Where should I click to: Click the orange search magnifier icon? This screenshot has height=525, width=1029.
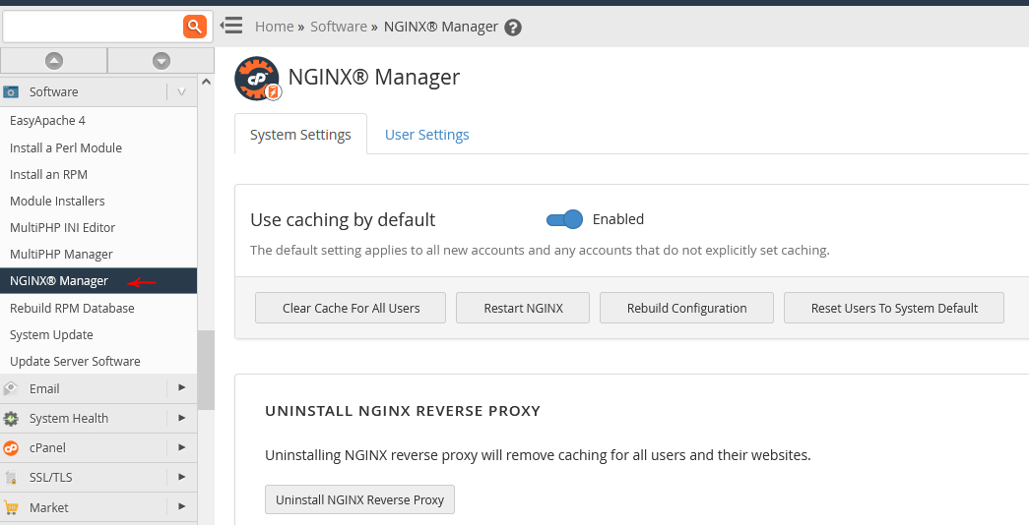click(x=194, y=27)
